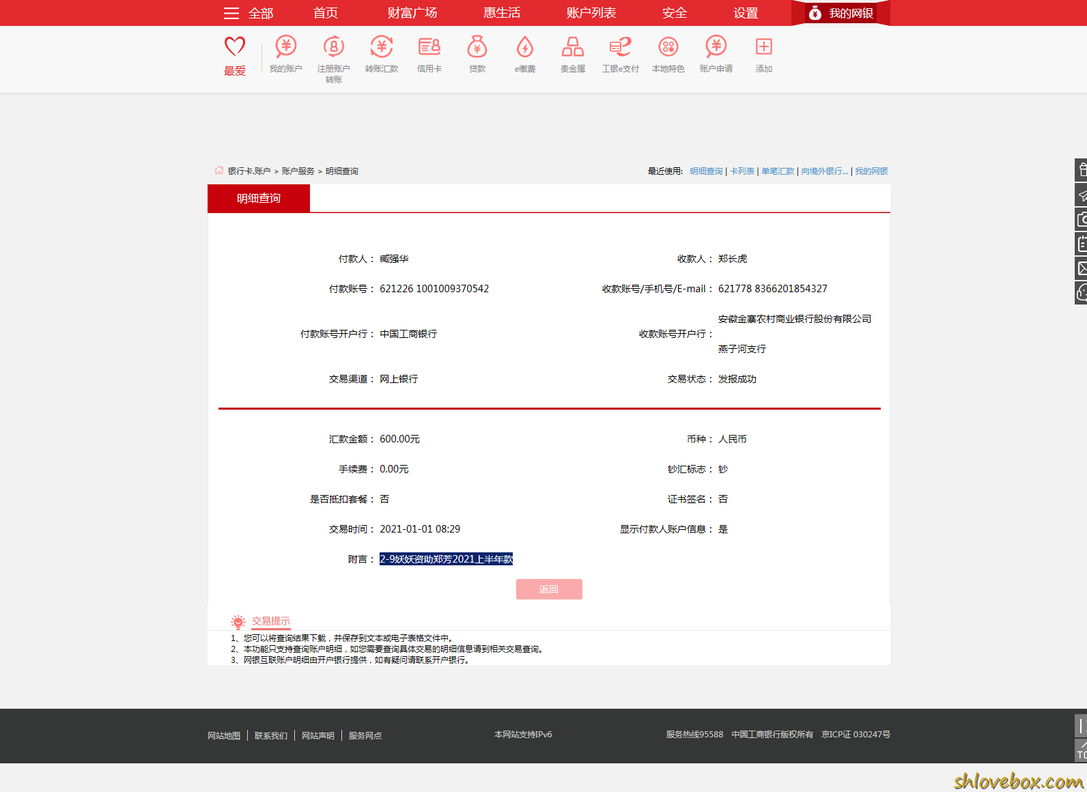Open the 账户申请 account application shortcut
This screenshot has height=792, width=1087.
(716, 46)
